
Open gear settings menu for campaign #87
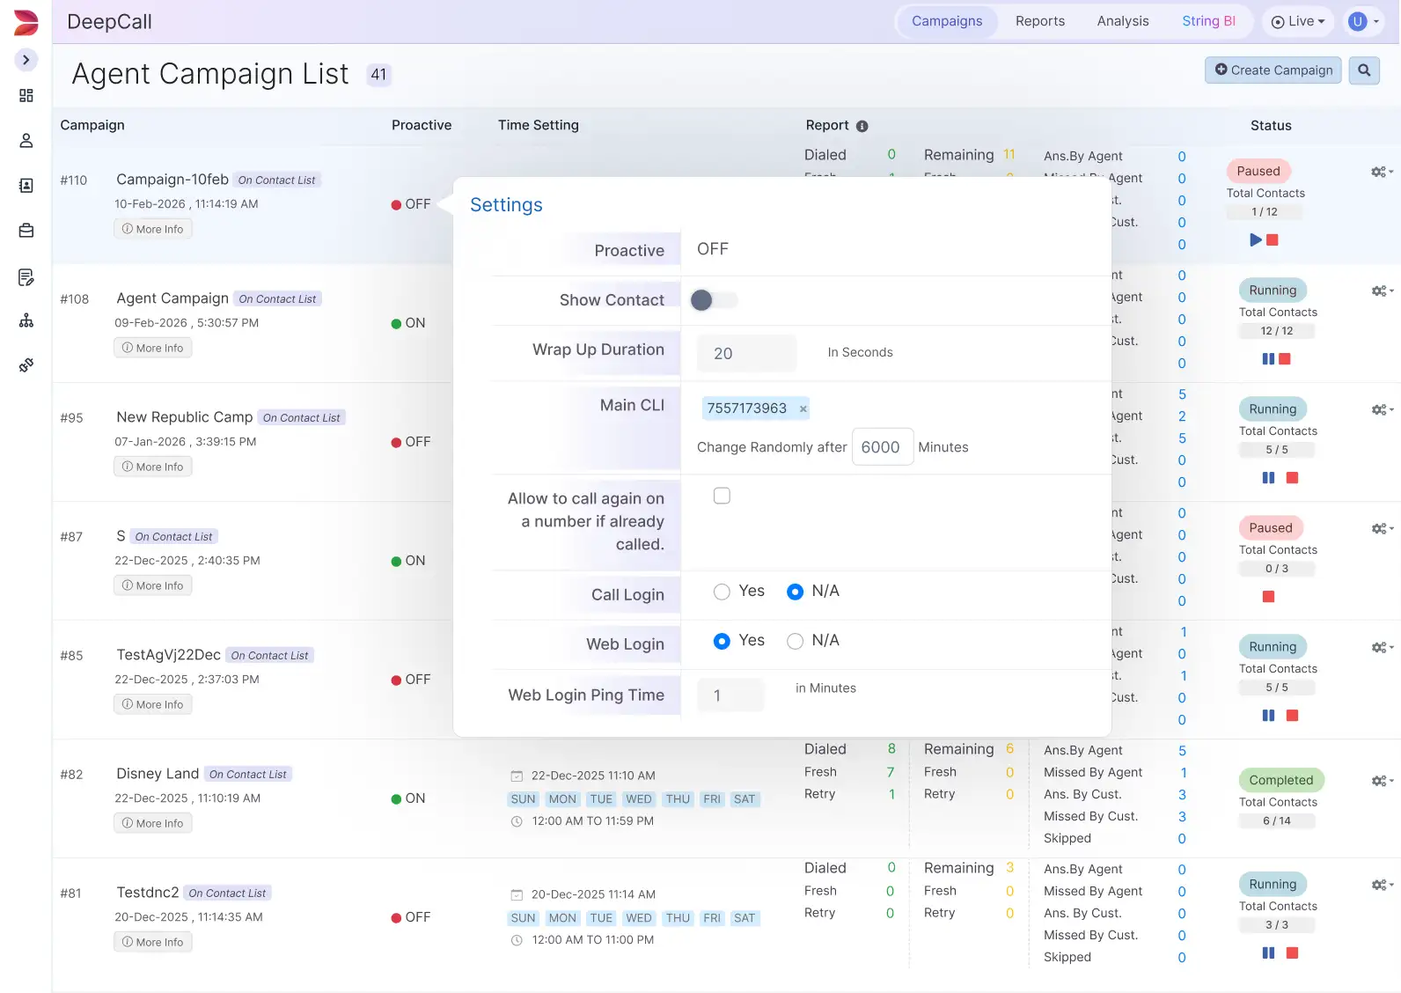tap(1382, 528)
